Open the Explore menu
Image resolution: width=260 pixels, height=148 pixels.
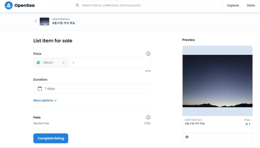coord(233,5)
